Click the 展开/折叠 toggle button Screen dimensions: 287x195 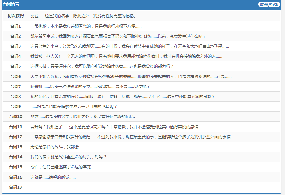[269, 4]
